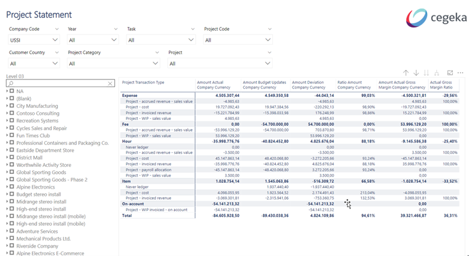
Task: Click the cegeka logo
Action: click(x=436, y=17)
